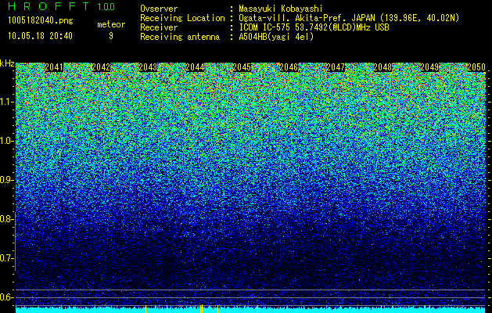Click the 0.7 frequency axis label
Image resolution: width=492 pixels, height=313 pixels.
[6, 258]
